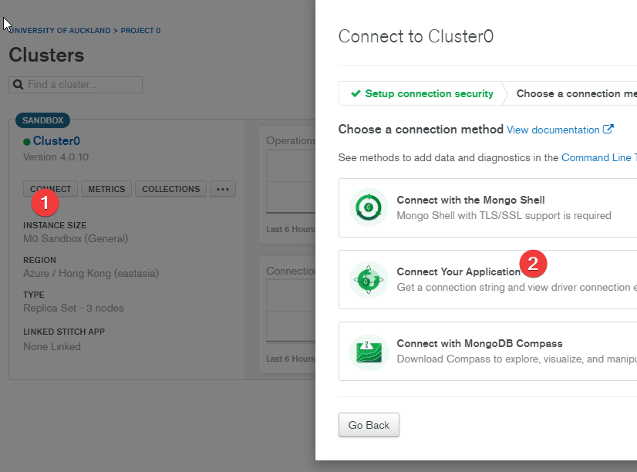
Task: Choose Connect with MongoDB Compass
Action: pos(488,352)
